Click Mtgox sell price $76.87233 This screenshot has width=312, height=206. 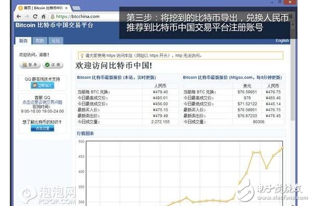[247, 116]
